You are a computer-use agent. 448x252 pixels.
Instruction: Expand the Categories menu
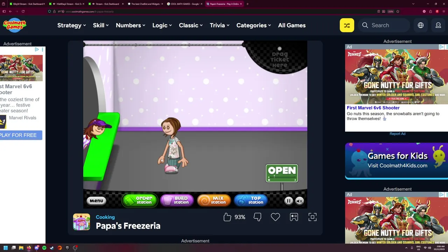pos(254,25)
